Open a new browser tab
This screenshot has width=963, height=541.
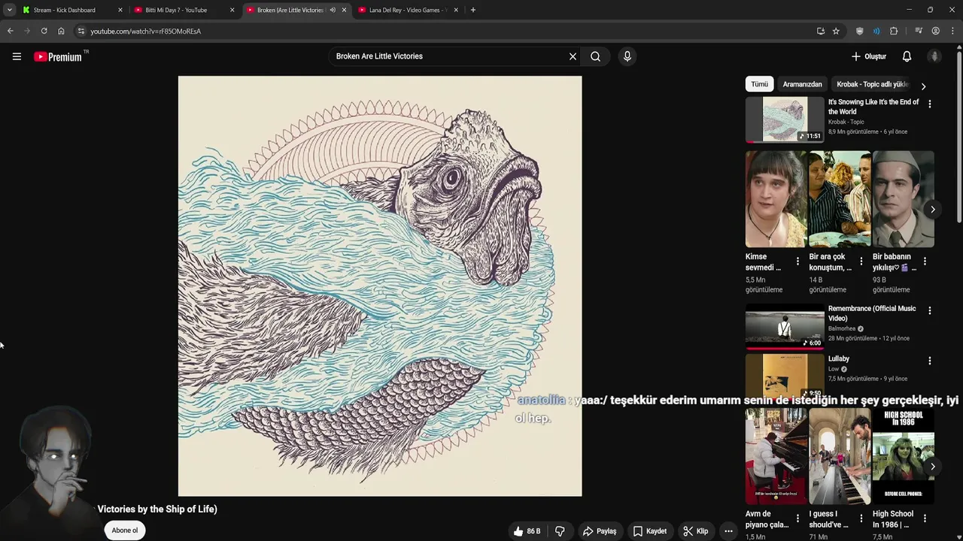472,10
